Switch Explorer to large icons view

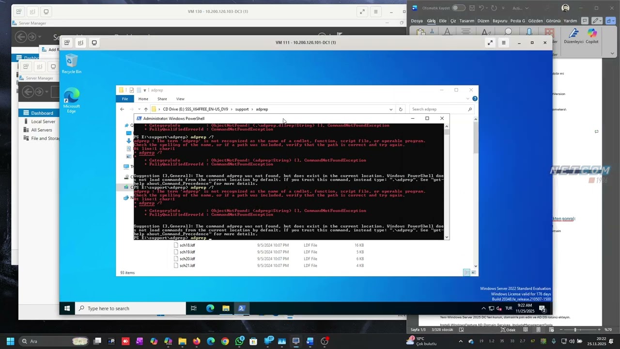click(473, 272)
